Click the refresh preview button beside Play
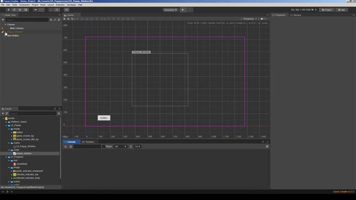The width and height of the screenshot is (356, 200). tap(190, 10)
